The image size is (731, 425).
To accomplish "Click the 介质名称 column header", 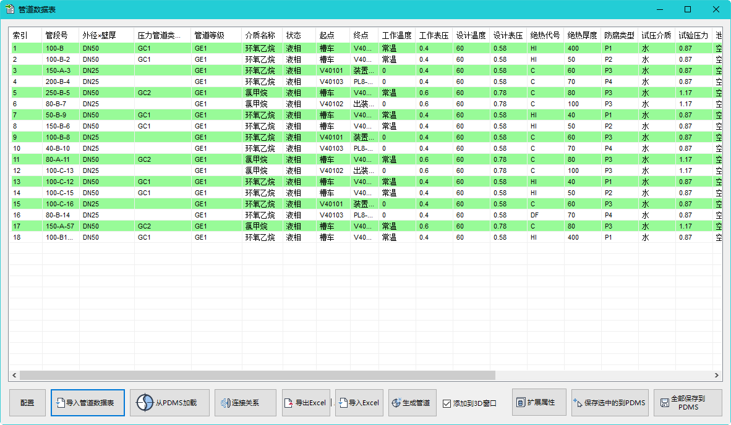I will [x=262, y=35].
